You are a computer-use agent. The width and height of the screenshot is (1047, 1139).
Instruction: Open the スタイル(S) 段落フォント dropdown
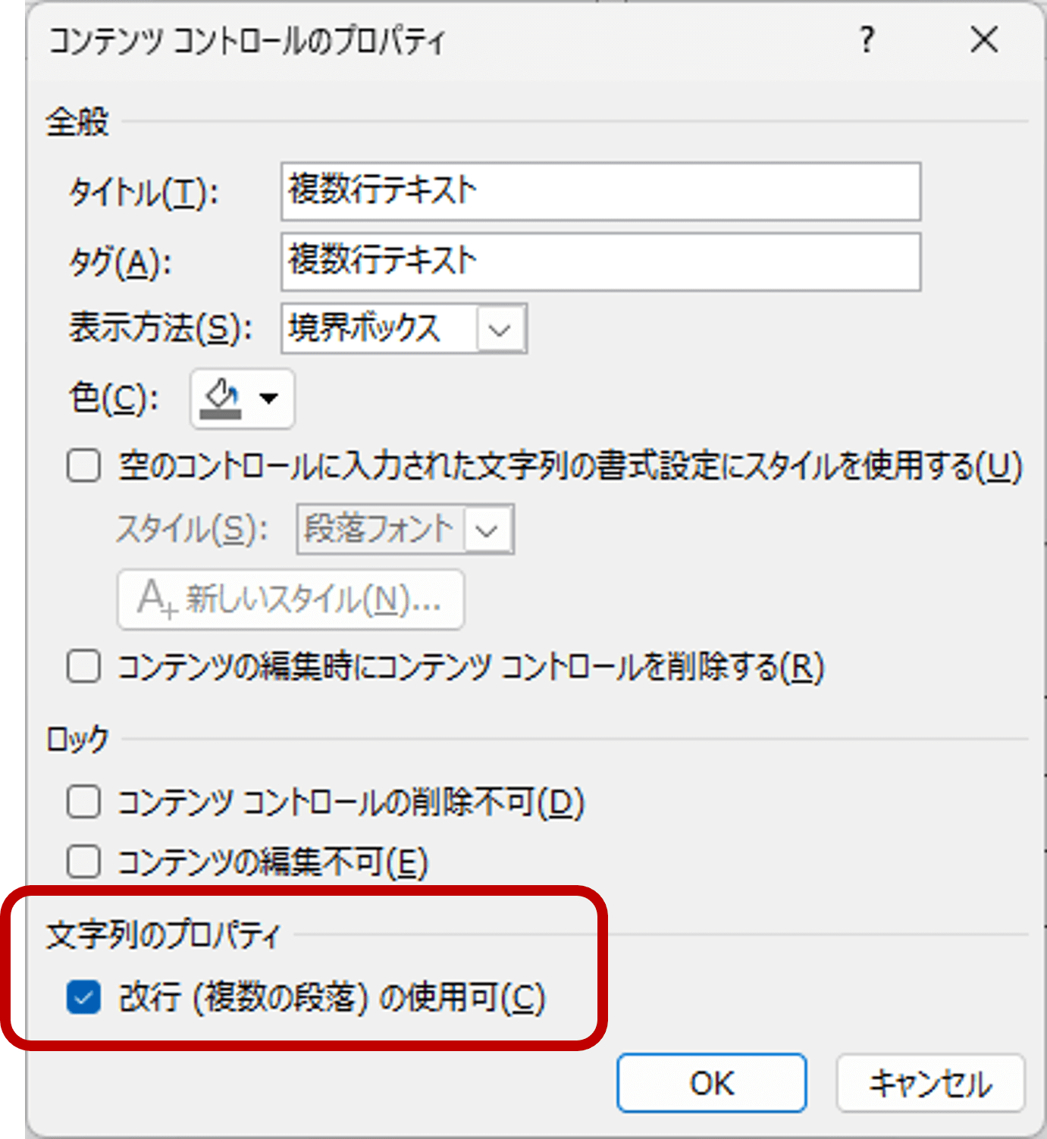(490, 529)
